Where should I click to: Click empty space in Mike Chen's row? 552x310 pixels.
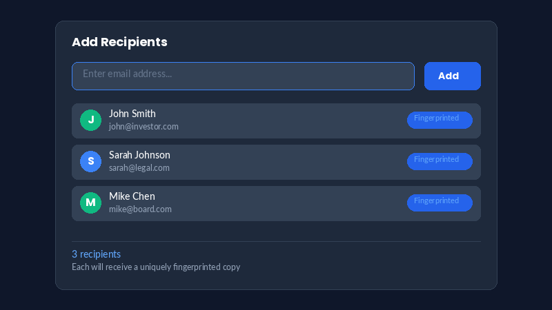click(290, 203)
